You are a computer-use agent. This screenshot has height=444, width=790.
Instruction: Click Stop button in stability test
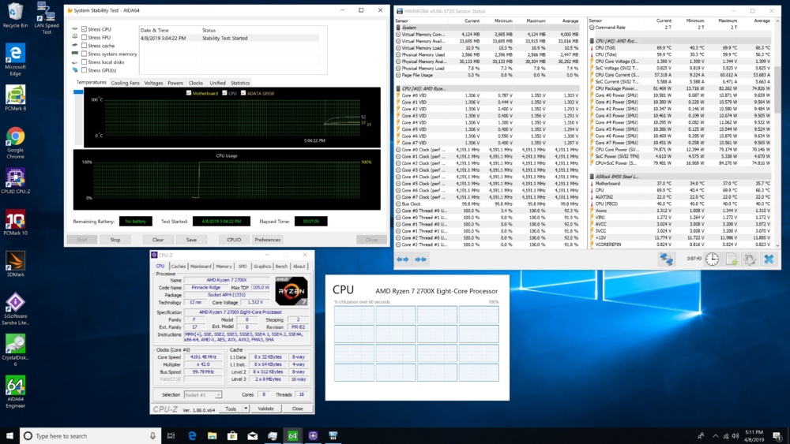(115, 240)
